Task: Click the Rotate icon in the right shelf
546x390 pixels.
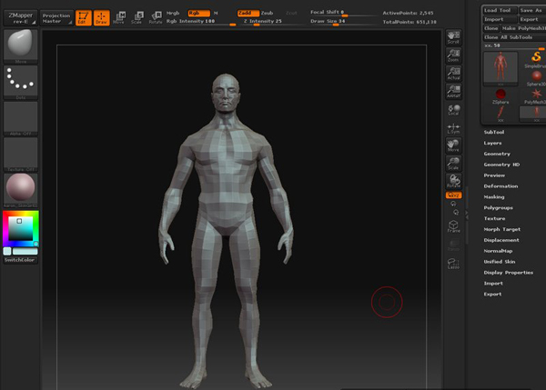Action: (453, 182)
